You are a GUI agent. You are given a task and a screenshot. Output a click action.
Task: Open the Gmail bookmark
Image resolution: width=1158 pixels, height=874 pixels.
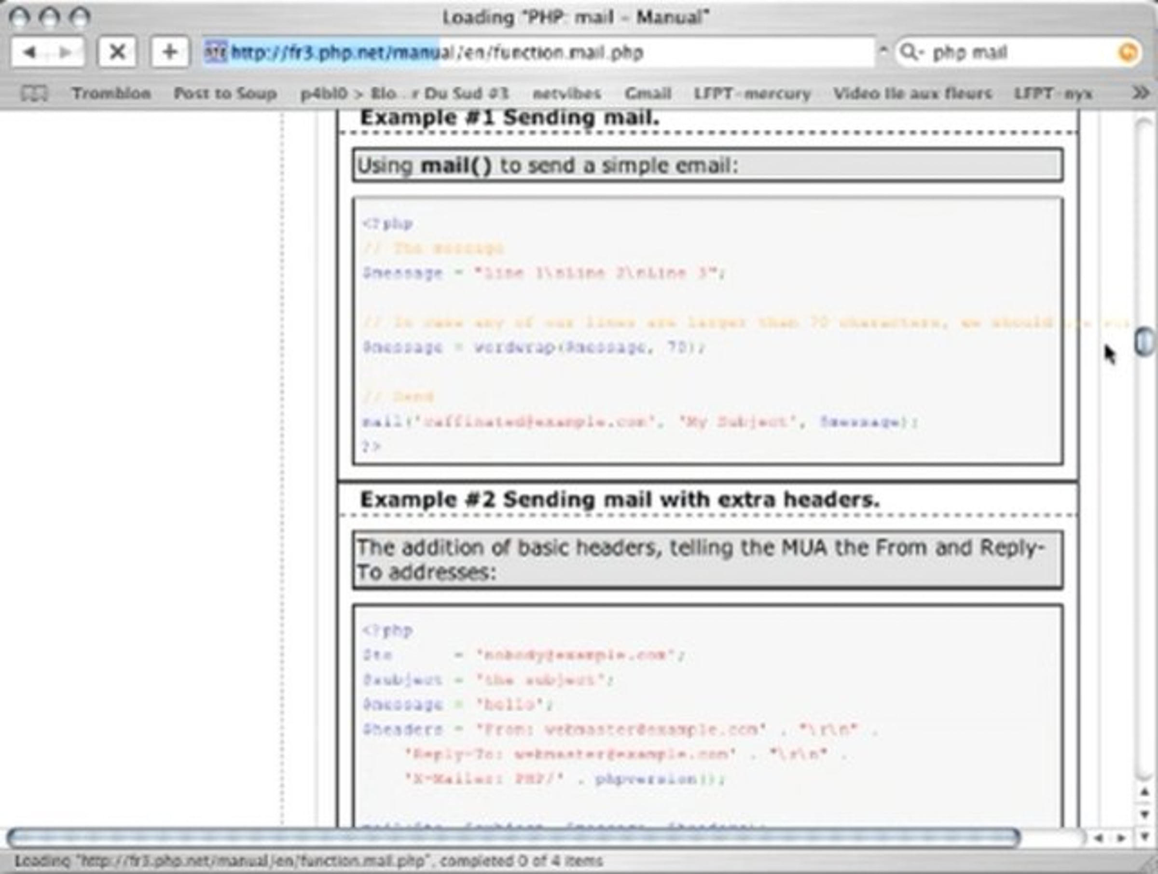pos(648,94)
